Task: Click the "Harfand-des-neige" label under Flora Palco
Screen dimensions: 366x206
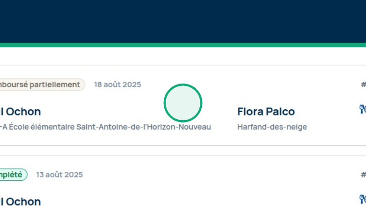Action: pos(272,127)
